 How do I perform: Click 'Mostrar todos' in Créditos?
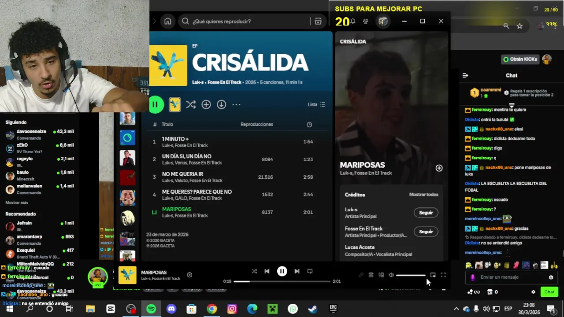point(423,195)
